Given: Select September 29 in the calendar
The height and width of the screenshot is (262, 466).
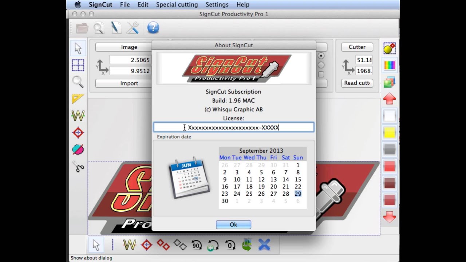Looking at the screenshot, I should point(298,194).
